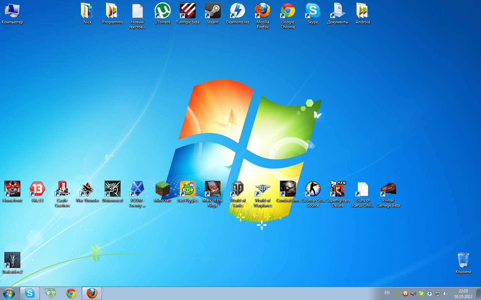
Task: Select the Guns of Icarus Online shortcut
Action: tap(363, 194)
